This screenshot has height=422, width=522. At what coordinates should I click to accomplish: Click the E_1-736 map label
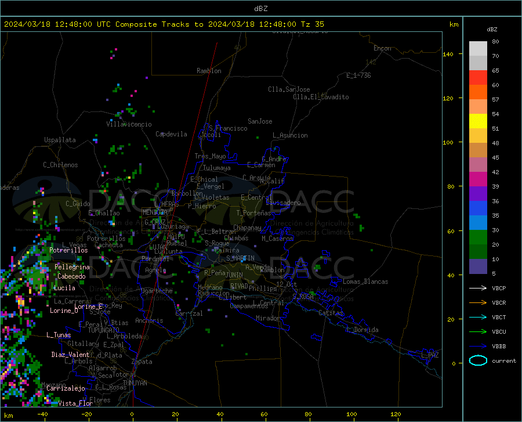(x=358, y=75)
